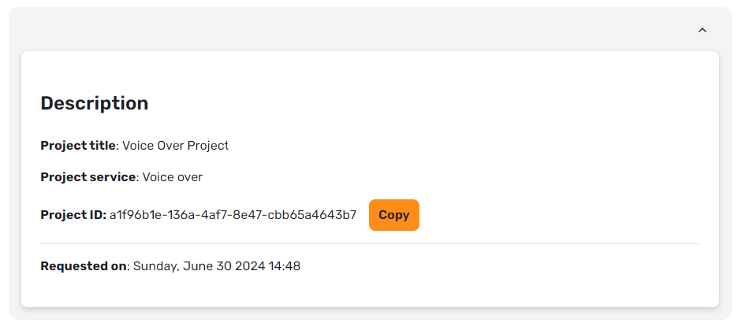Click the 14:48 request time

tap(285, 266)
